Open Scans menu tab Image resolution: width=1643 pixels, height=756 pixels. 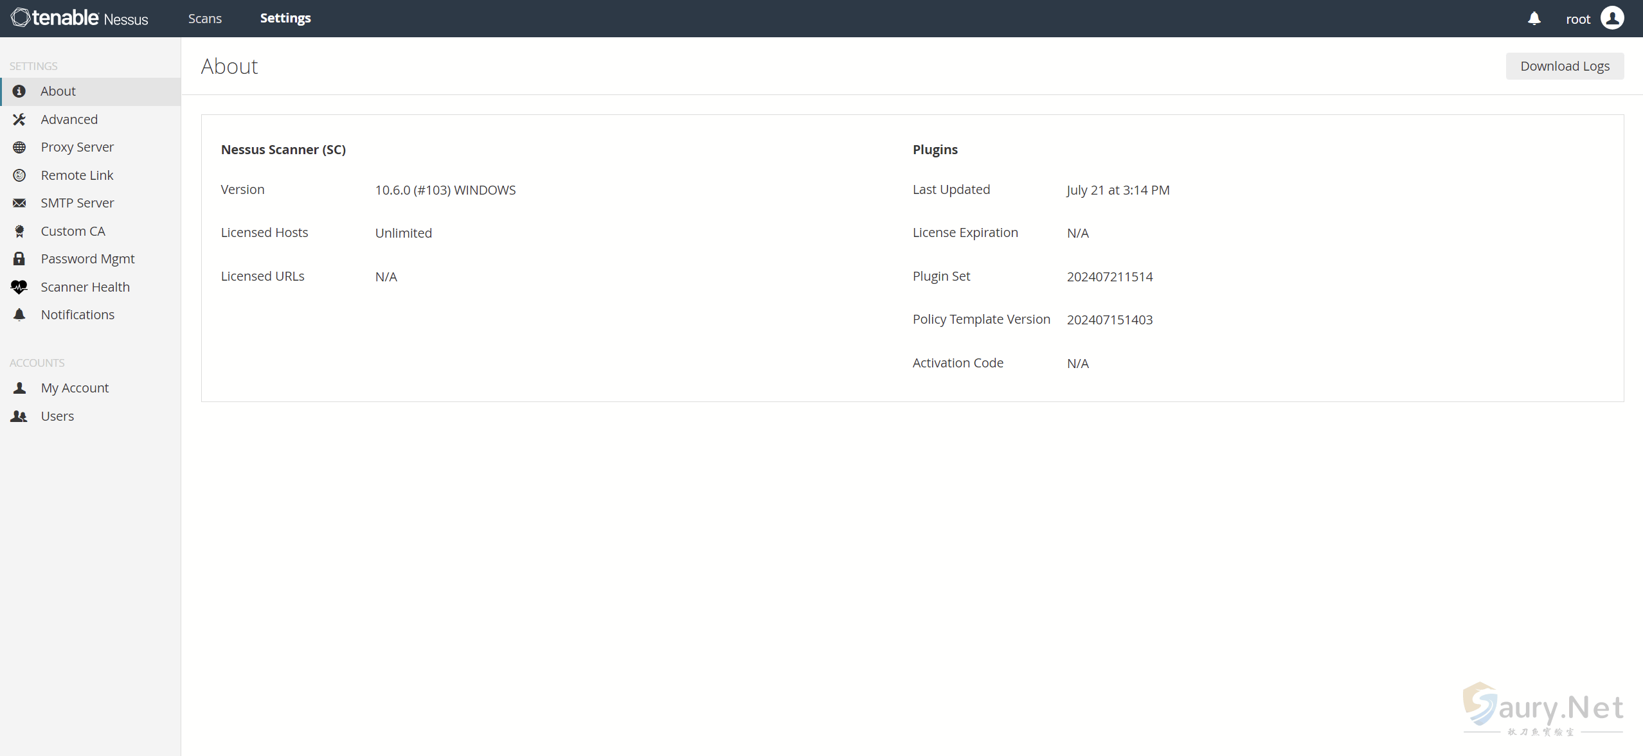tap(204, 18)
